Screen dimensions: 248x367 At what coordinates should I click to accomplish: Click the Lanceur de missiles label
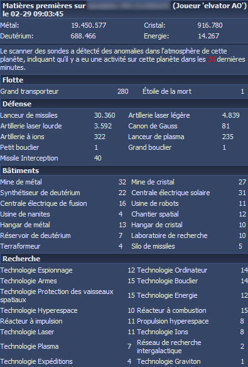tap(29, 115)
